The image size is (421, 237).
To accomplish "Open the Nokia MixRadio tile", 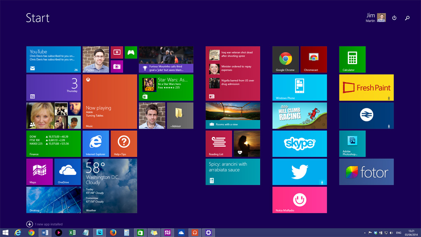I will point(300,200).
